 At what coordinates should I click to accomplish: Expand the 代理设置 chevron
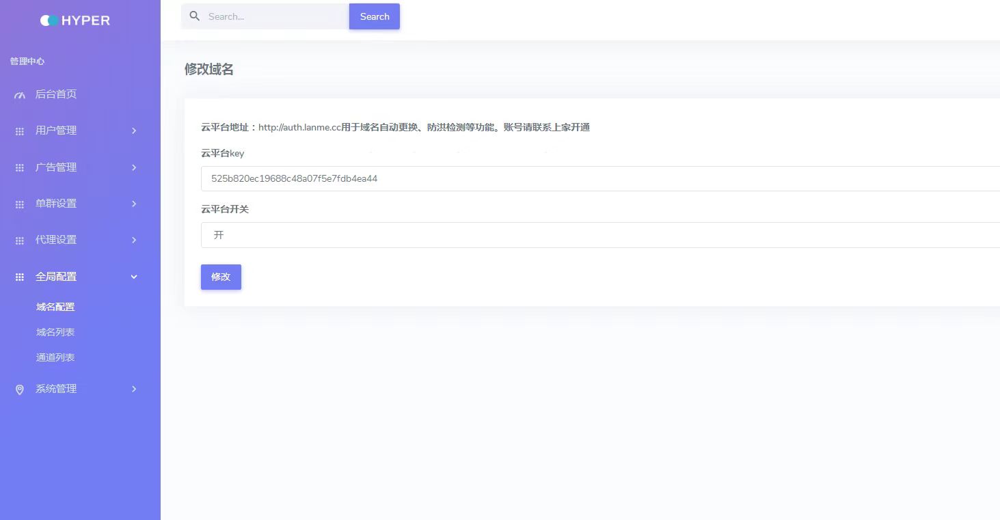click(x=134, y=240)
